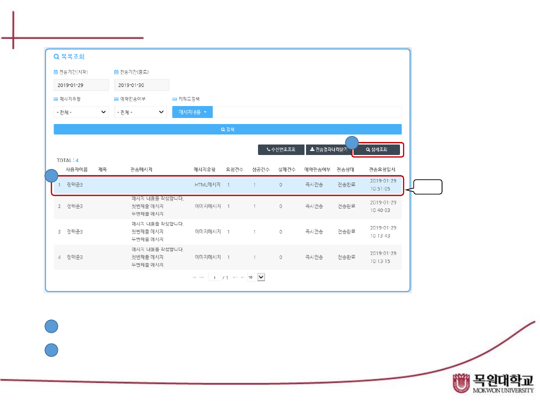Click the calendar icon beside 전송기간(종료)
This screenshot has width=540, height=405.
116,72
